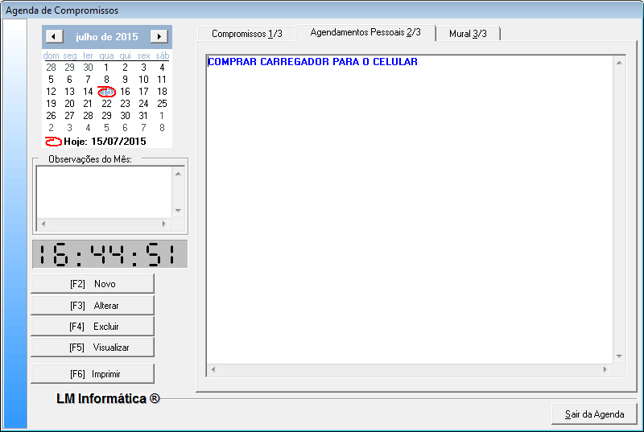Viewport: 644px width, 432px height.
Task: Exit via Sair da Agenda button
Action: (x=594, y=414)
